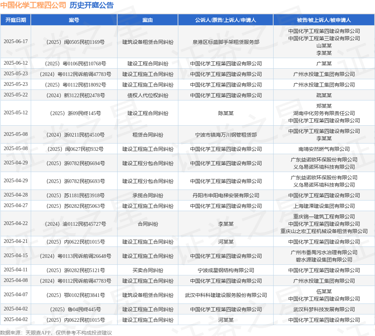Screen dimensions: 375x336
Task: Select the date 2025-04-08
Action: (16, 280)
